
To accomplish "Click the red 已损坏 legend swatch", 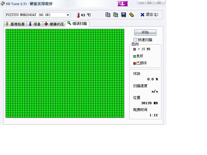I will coord(135,63).
